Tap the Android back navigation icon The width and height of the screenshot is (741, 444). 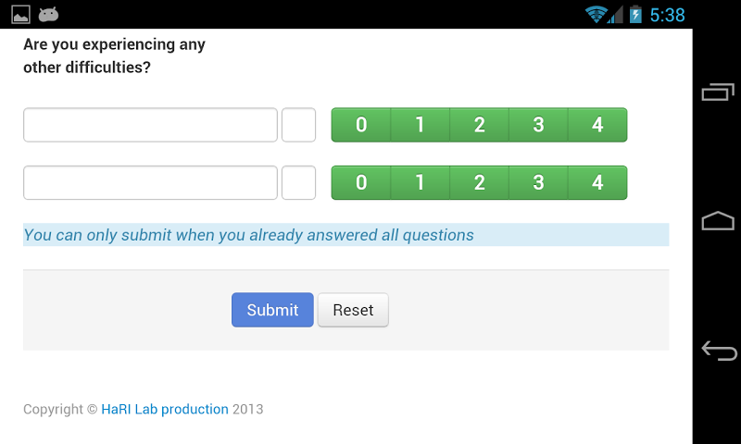tap(719, 351)
